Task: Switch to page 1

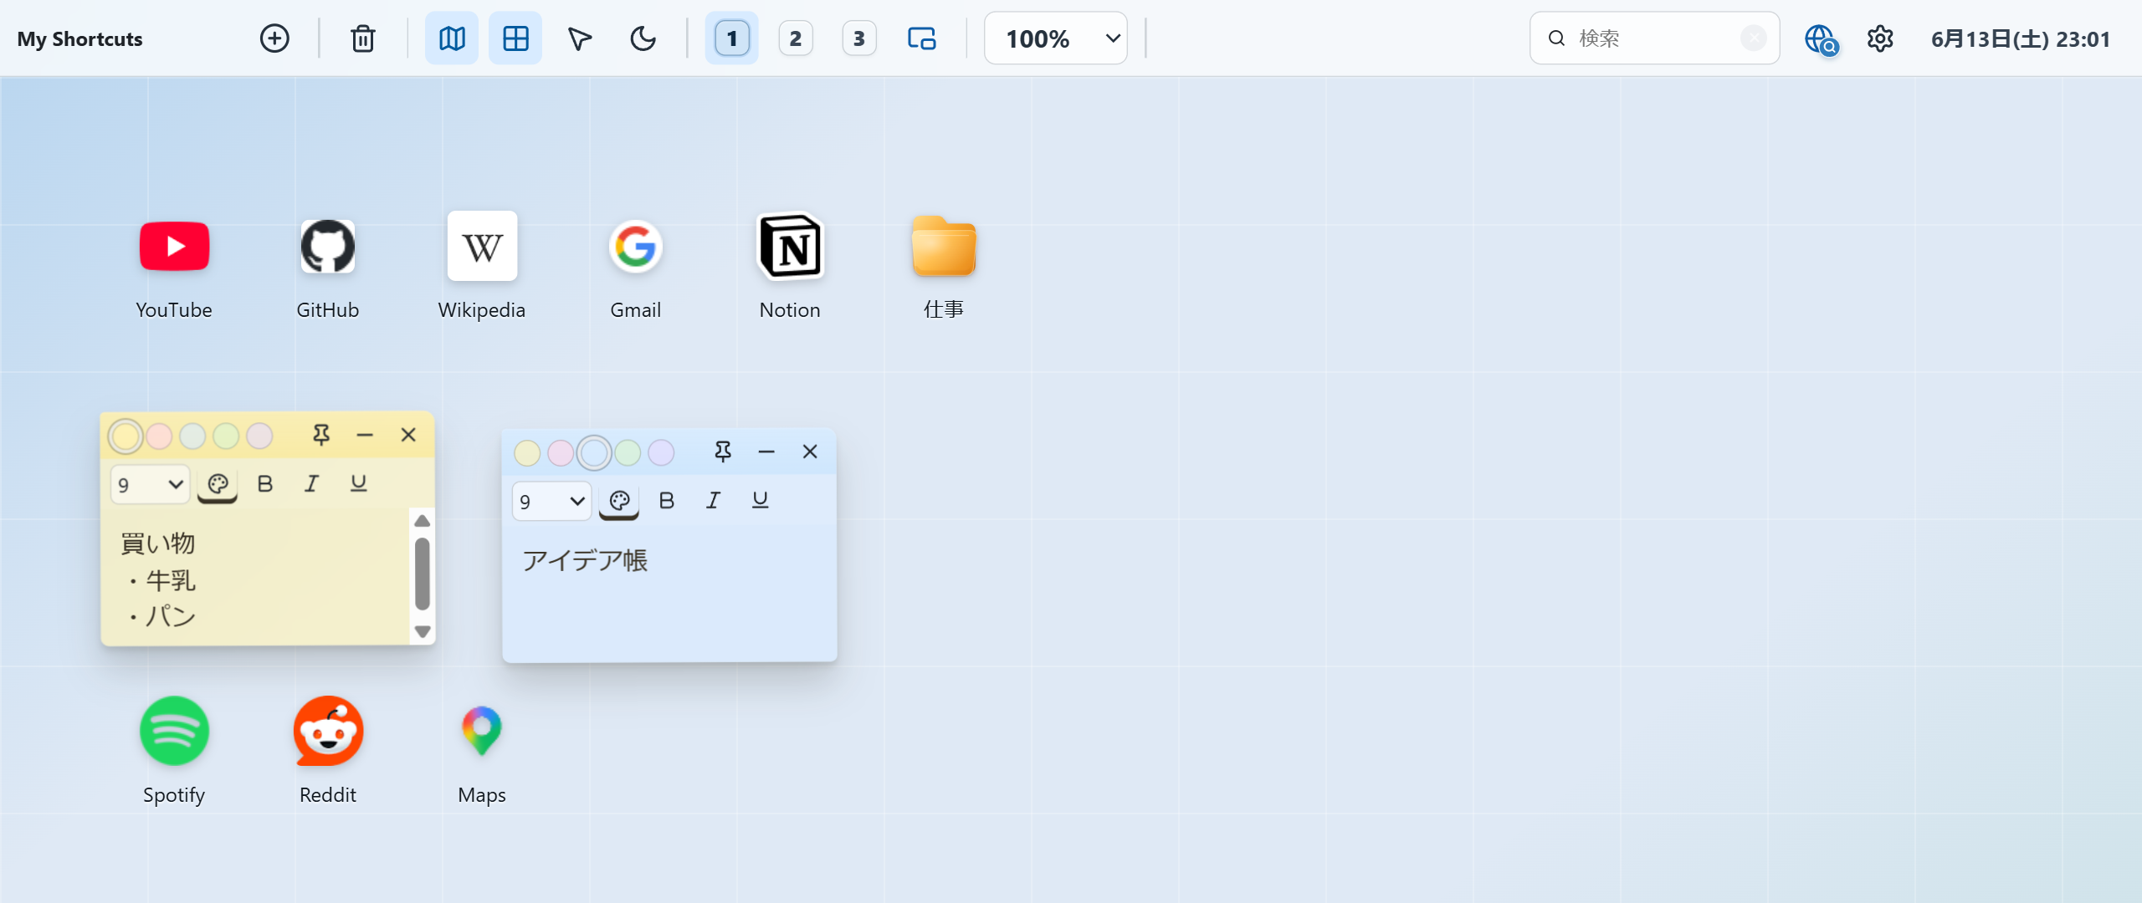Action: (x=732, y=38)
